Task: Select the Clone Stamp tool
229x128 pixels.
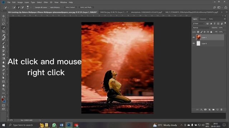Action: tap(3, 47)
